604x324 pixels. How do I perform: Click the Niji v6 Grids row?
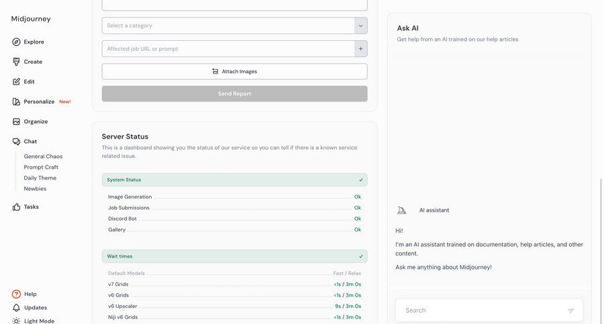point(235,317)
